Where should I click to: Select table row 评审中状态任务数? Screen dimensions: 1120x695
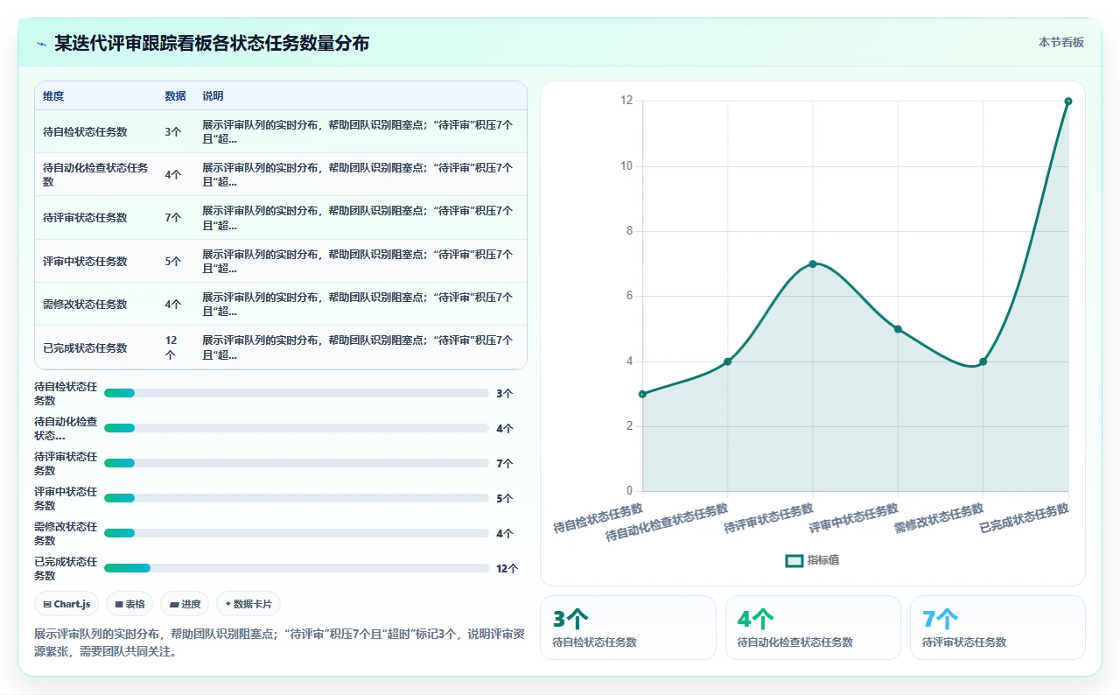click(281, 261)
